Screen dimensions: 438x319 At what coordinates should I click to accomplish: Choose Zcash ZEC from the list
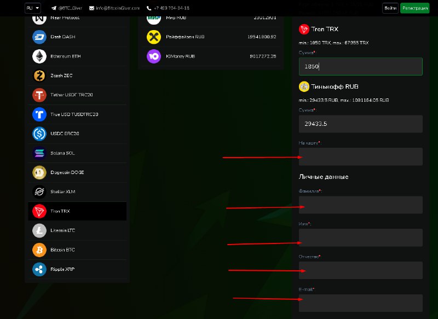point(77,76)
